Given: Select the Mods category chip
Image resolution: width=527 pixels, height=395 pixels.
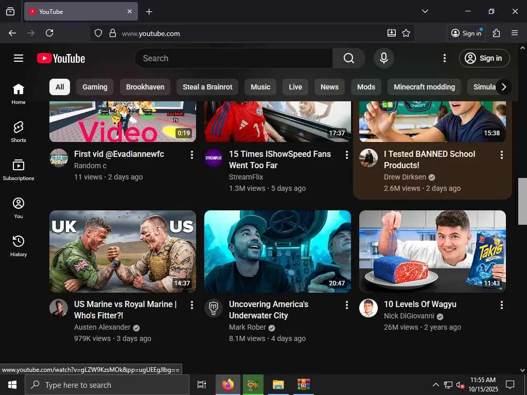Looking at the screenshot, I should 366,87.
